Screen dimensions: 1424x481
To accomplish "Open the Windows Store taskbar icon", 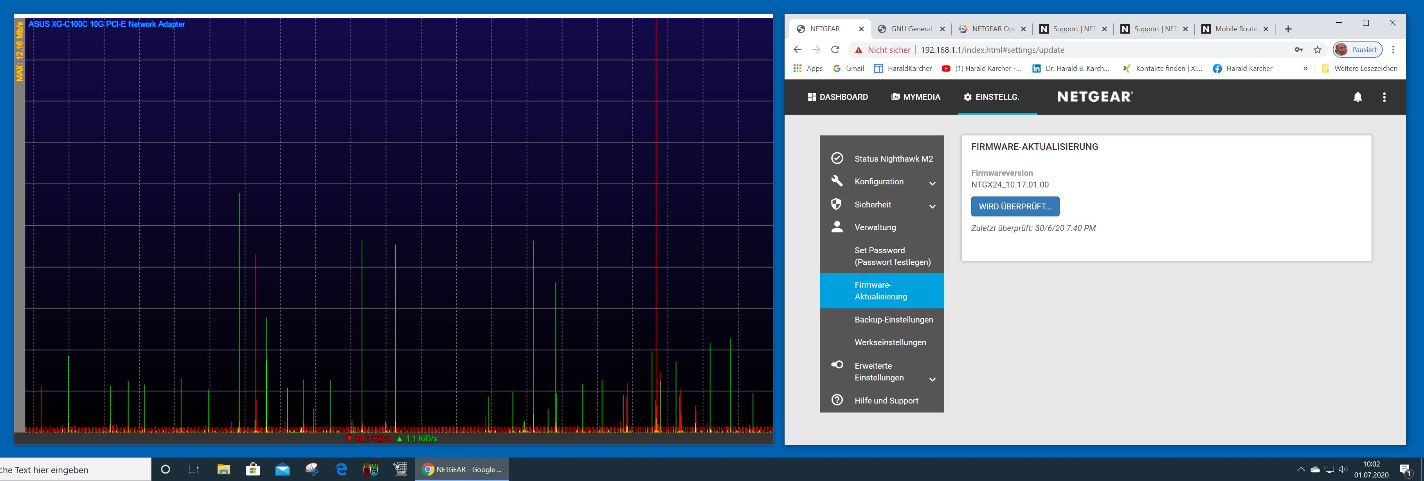I will (253, 469).
